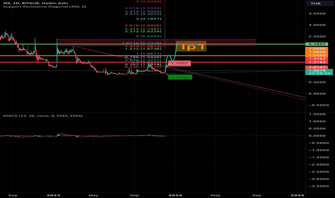Open the THB currency selector

coord(320,3)
